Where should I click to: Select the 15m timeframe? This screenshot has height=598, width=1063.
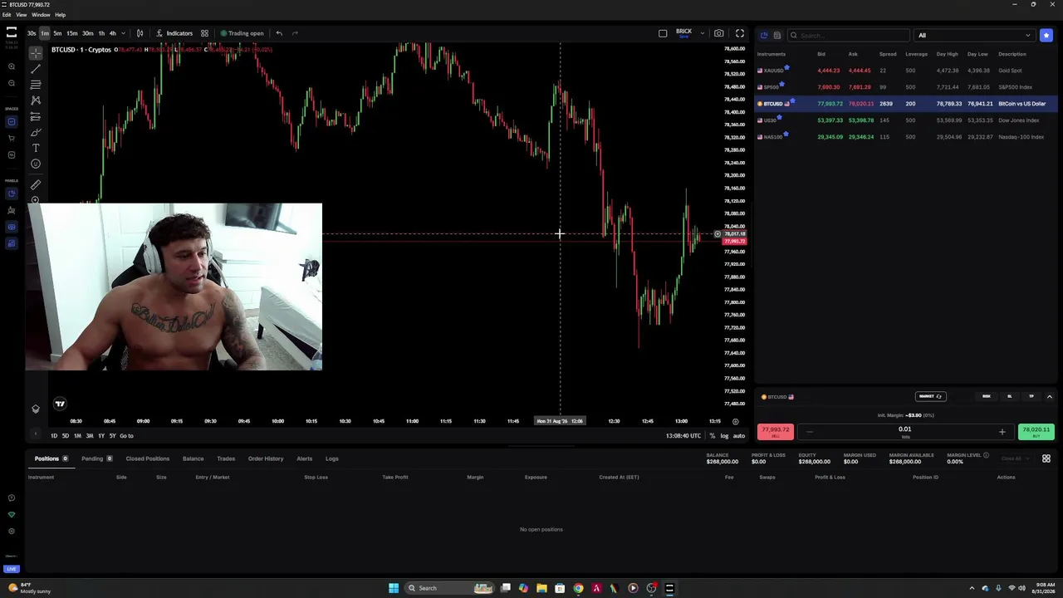(x=72, y=33)
